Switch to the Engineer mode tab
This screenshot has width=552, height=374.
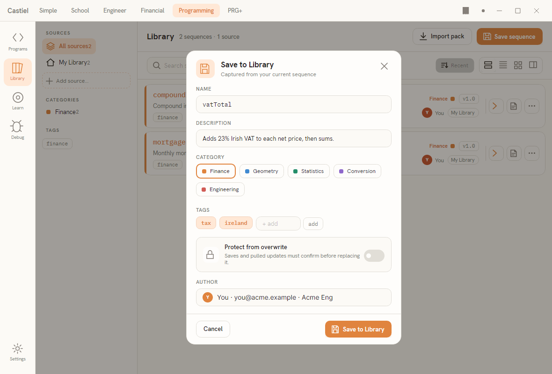tap(115, 11)
